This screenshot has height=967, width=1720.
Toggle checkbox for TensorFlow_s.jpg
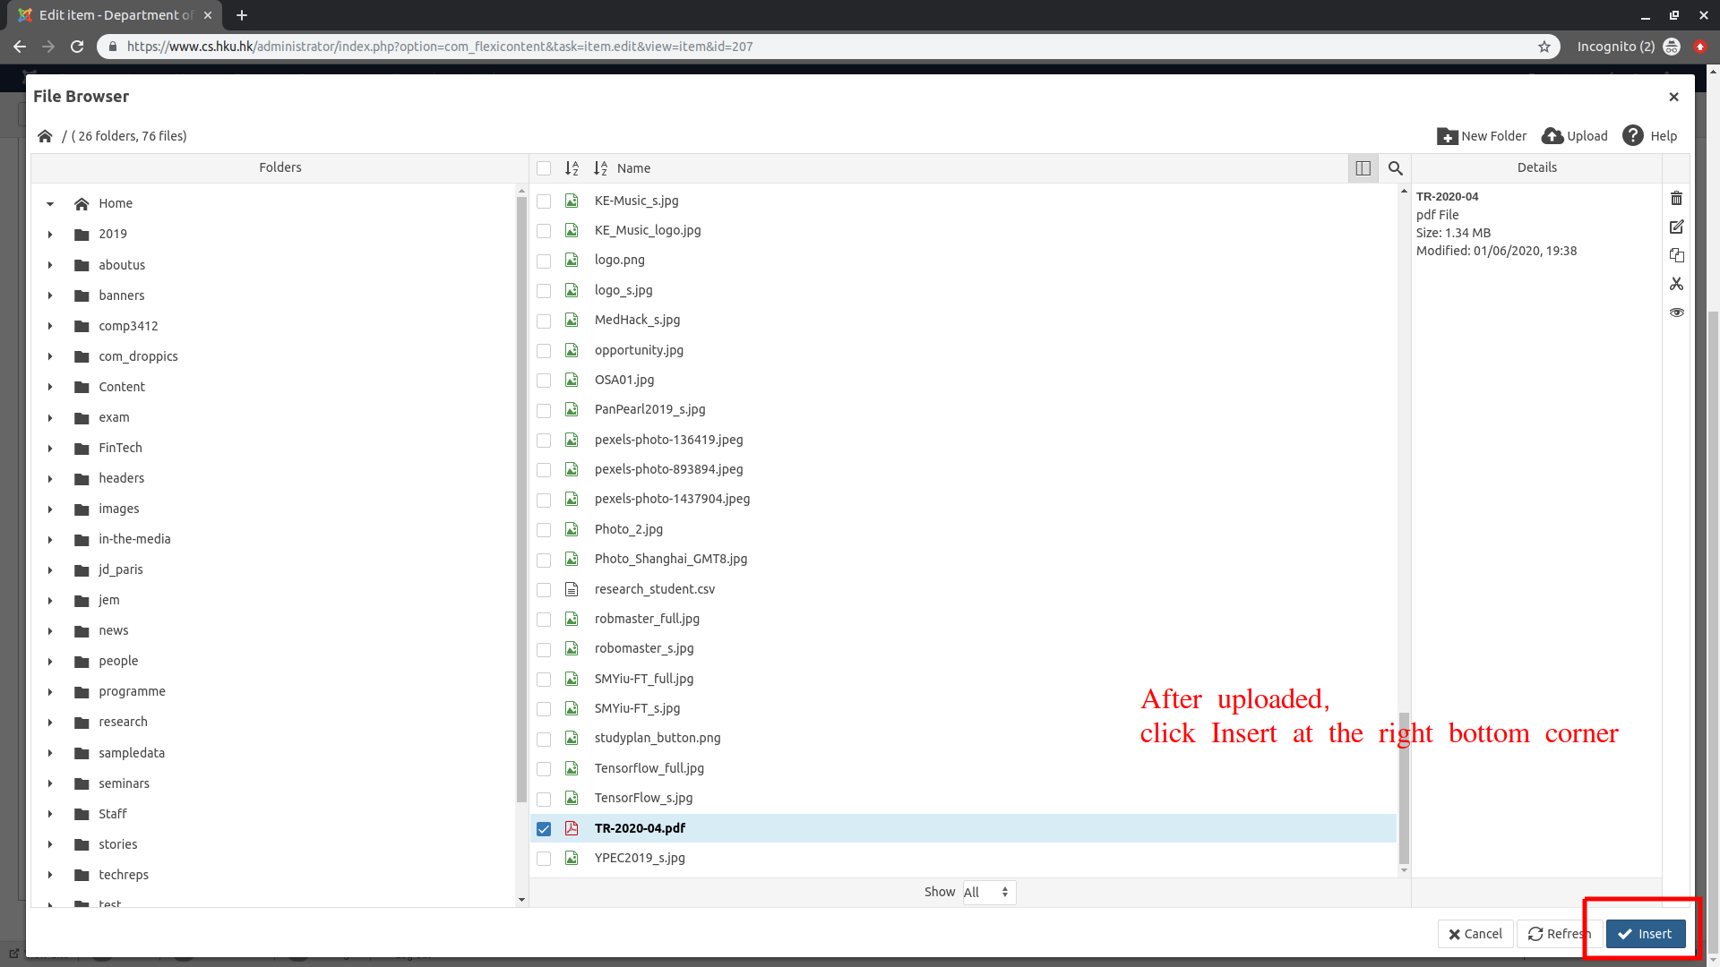pos(544,798)
